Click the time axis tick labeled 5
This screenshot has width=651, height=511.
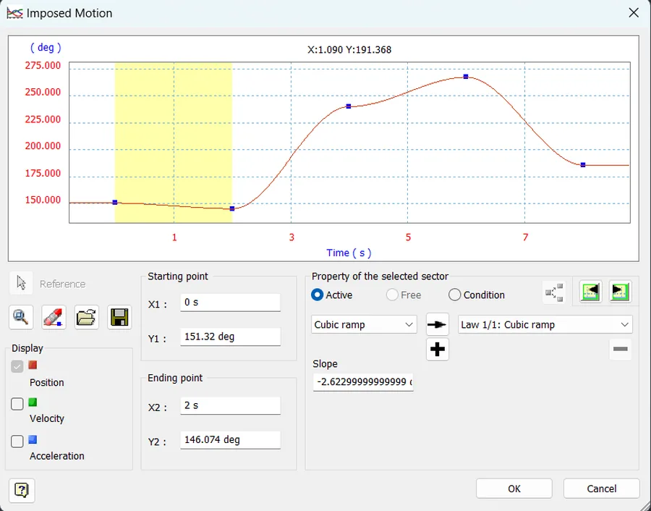(x=408, y=237)
